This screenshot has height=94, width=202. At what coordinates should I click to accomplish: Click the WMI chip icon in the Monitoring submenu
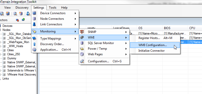click(x=82, y=37)
